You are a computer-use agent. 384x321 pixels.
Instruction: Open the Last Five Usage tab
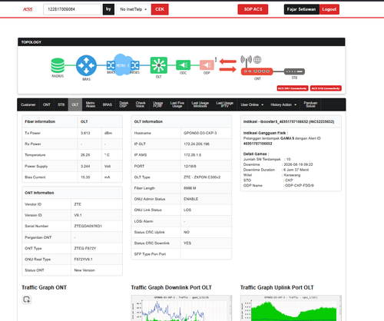click(x=177, y=104)
